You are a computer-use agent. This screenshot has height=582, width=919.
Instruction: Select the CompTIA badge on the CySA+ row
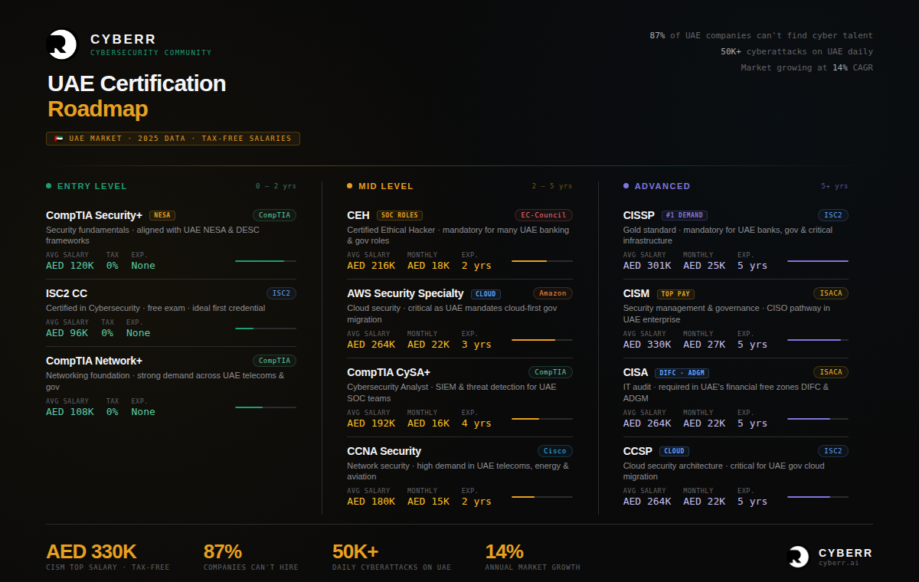coord(551,372)
